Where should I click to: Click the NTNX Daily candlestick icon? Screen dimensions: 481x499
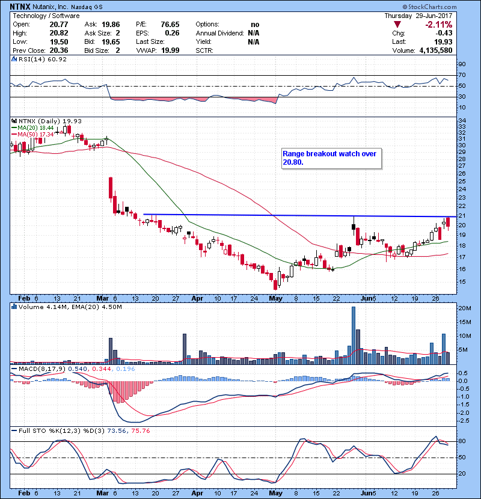tap(14, 121)
